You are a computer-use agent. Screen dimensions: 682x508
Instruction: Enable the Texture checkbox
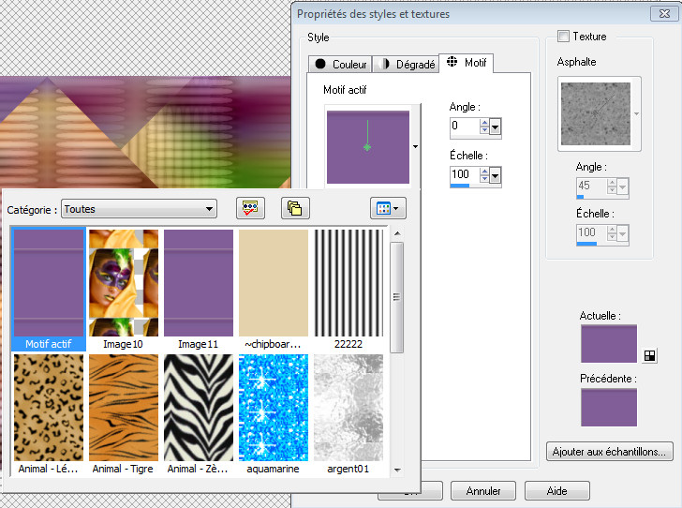coord(563,37)
